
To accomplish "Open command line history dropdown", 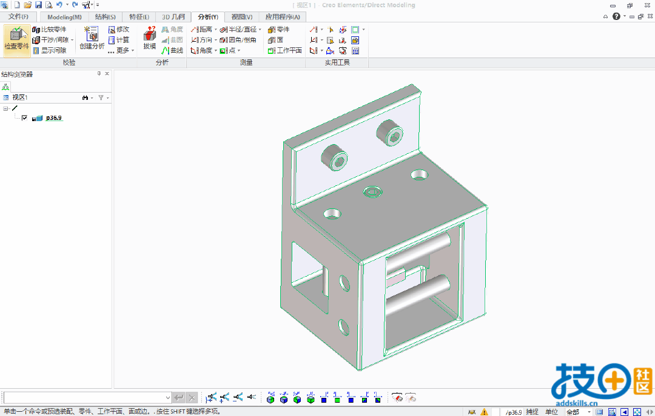I will click(167, 398).
